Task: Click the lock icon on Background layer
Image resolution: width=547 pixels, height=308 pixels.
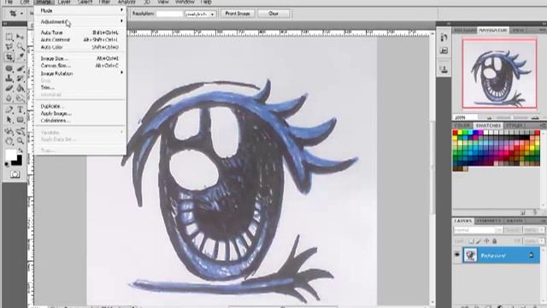Action: (x=531, y=255)
